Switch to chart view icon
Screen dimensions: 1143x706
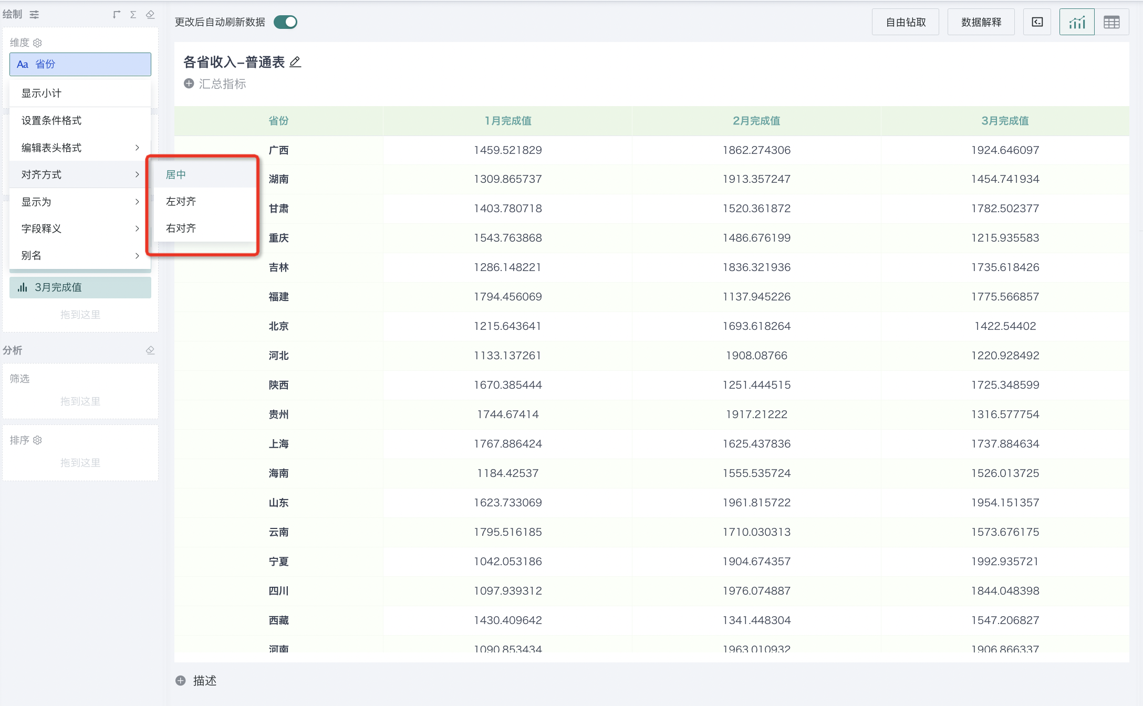(x=1076, y=22)
